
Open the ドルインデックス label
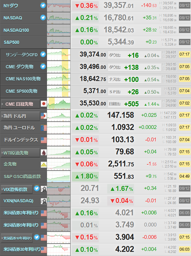pos(21,140)
